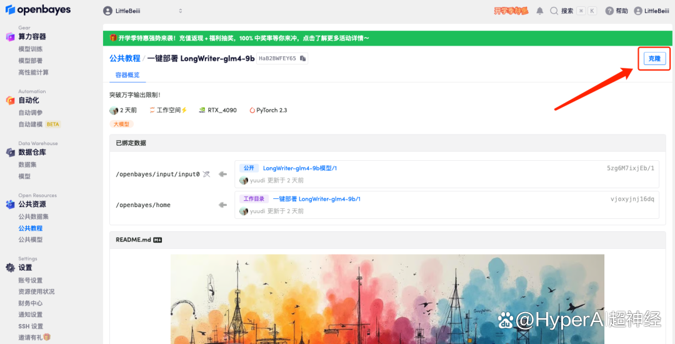
Task: Open SSH 设置 in sidebar
Action: tap(31, 326)
